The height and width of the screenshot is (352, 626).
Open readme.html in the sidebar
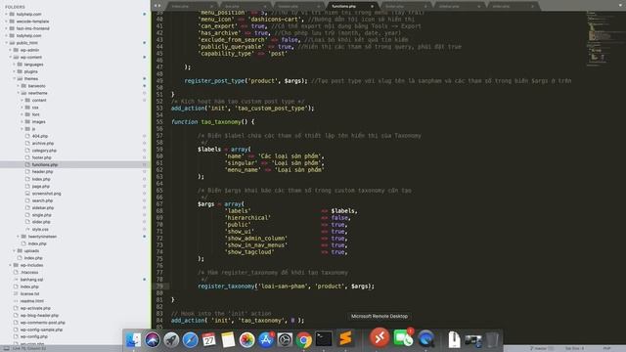[x=32, y=301]
